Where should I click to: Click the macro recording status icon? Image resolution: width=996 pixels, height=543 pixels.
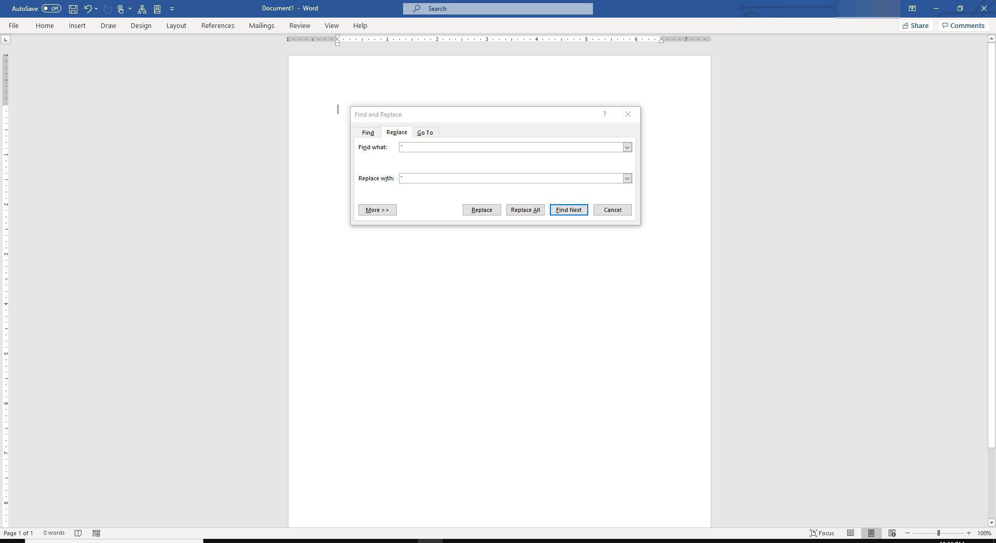[96, 533]
